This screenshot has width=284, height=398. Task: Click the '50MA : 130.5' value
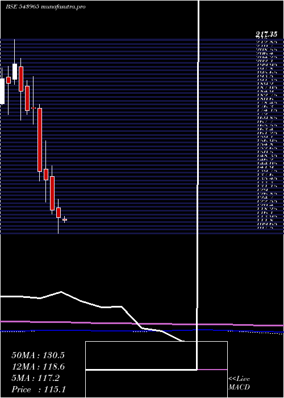pos(38,355)
